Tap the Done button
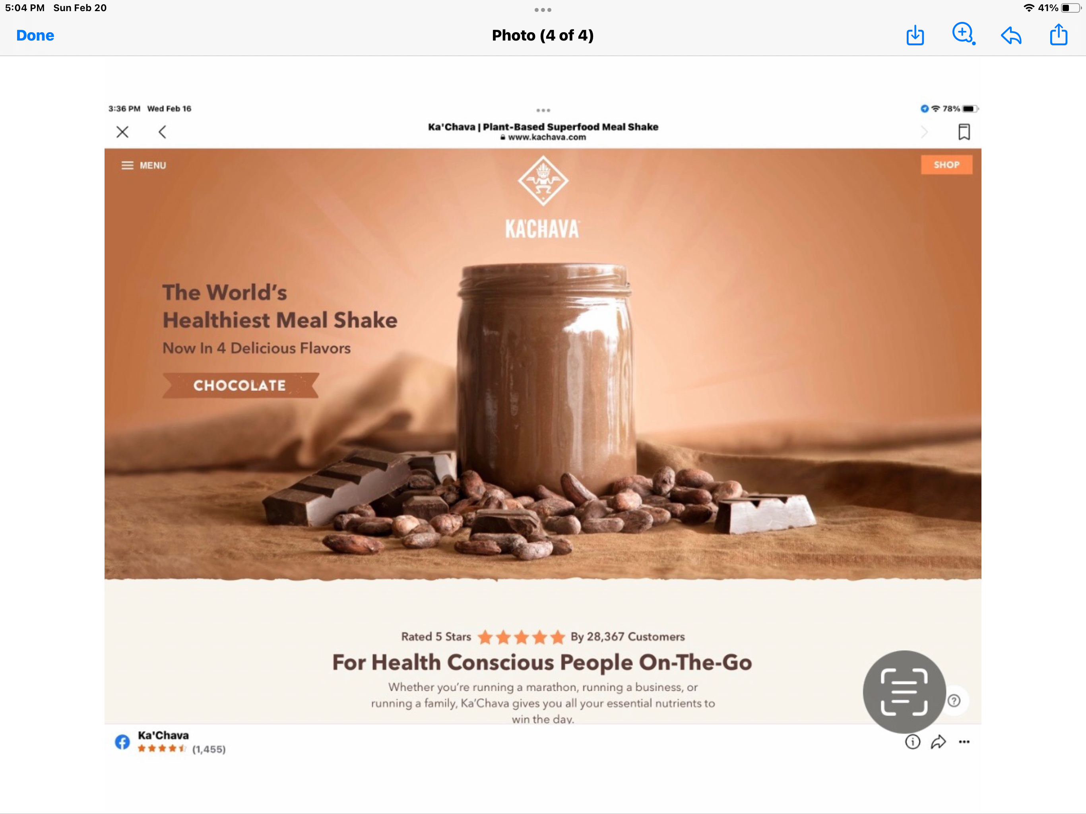The image size is (1086, 814). (x=35, y=35)
